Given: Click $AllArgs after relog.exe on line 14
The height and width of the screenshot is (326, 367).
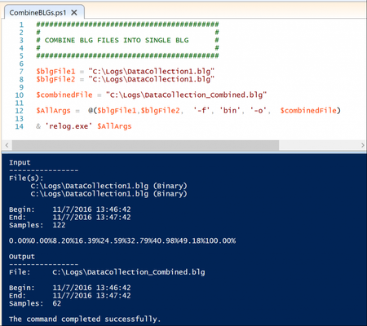Looking at the screenshot, I should click(x=114, y=126).
